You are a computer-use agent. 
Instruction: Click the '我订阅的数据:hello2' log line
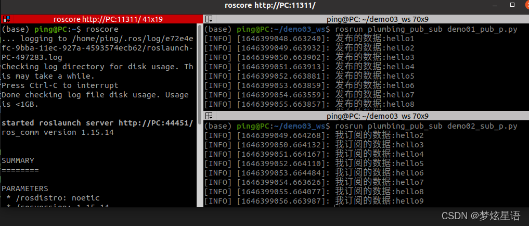pos(314,135)
